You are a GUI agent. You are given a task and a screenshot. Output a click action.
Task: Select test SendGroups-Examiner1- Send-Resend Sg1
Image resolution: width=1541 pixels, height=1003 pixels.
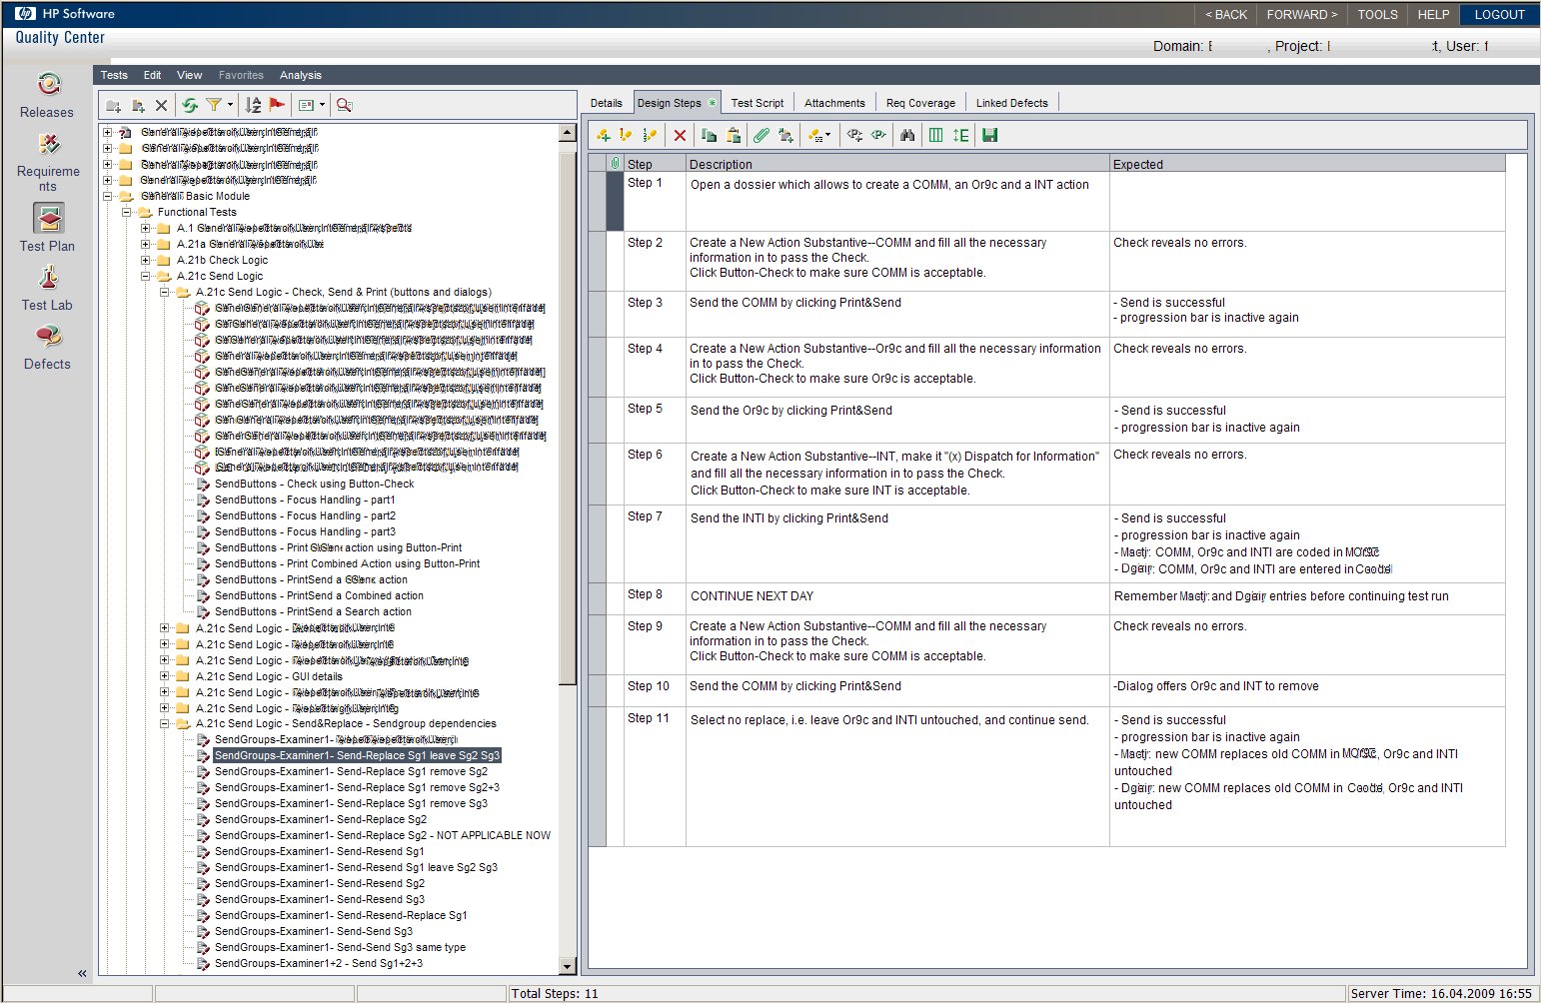[x=319, y=851]
